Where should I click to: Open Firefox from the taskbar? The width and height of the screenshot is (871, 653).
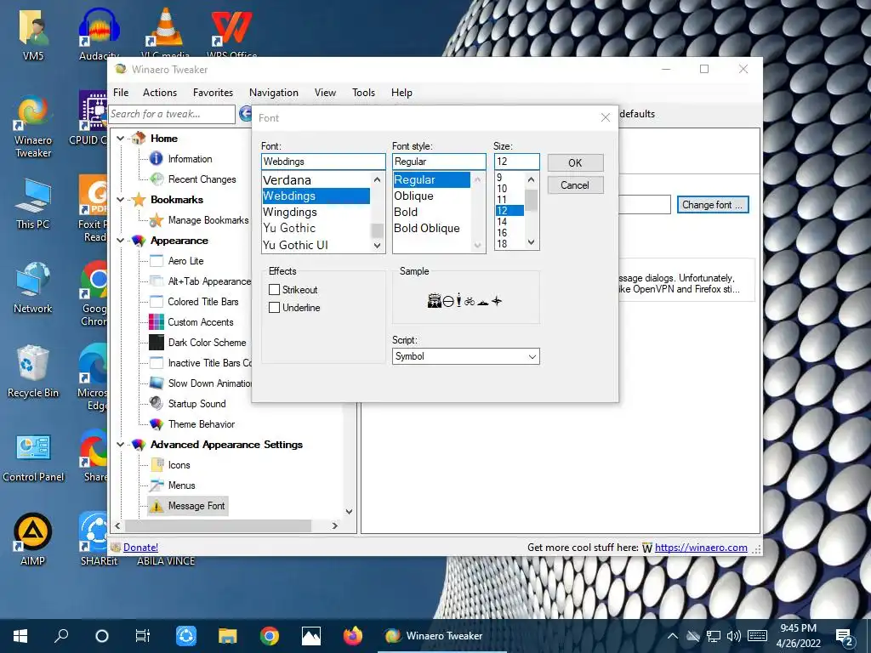coord(352,636)
